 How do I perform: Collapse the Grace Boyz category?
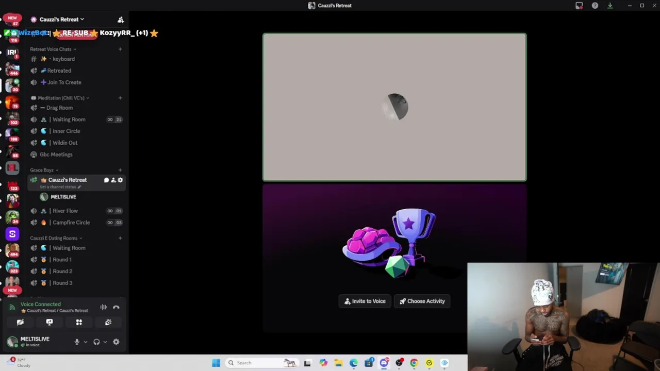[44, 170]
